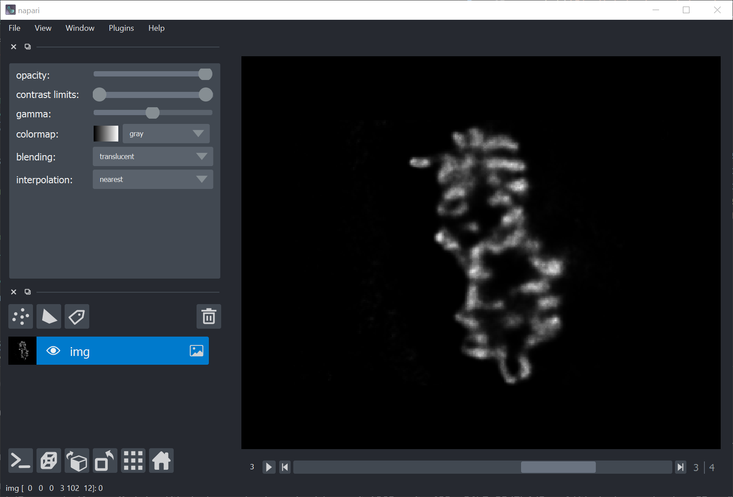Open the colormap dropdown
This screenshot has height=497, width=733.
[166, 134]
